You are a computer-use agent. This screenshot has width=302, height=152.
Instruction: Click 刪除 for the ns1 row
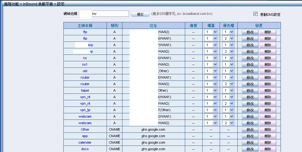click(x=268, y=64)
